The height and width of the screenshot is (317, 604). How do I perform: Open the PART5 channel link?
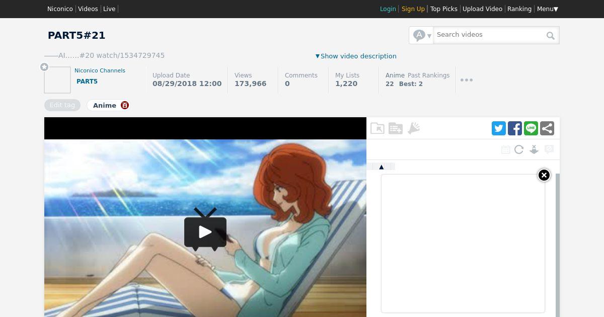[87, 81]
